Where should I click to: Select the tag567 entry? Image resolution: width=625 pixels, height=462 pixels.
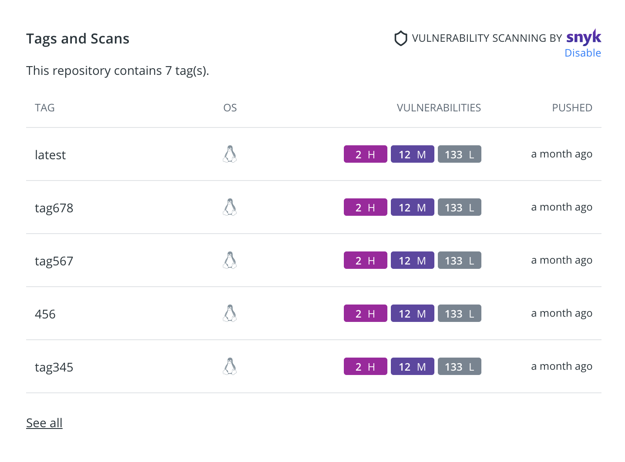pos(54,261)
